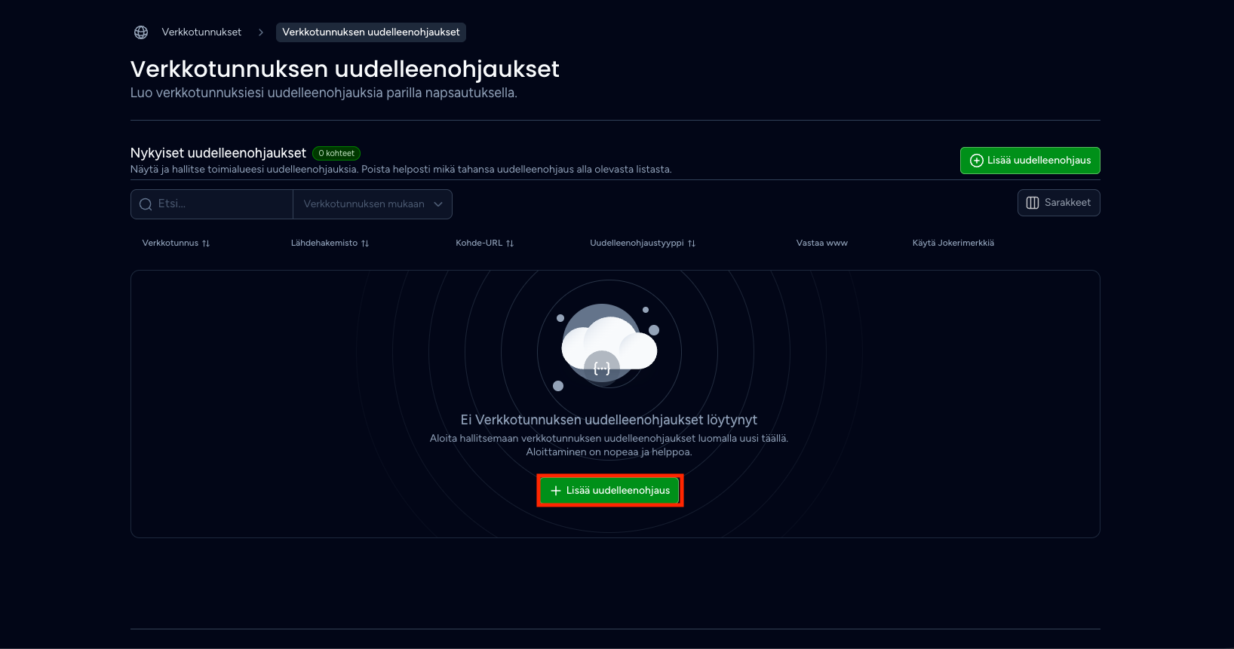Sort by Lähdehakemisto column arrows

pyautogui.click(x=365, y=243)
